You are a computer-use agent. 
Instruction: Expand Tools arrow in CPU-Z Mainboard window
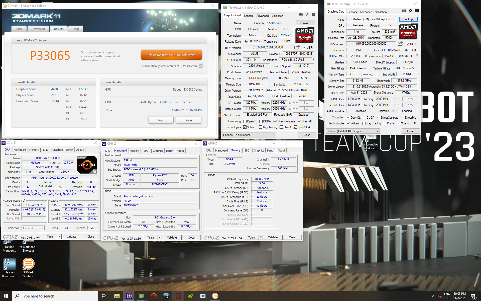160,238
